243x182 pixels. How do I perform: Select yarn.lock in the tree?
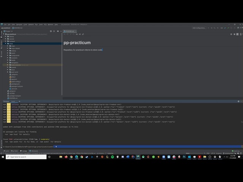[x=14, y=89]
